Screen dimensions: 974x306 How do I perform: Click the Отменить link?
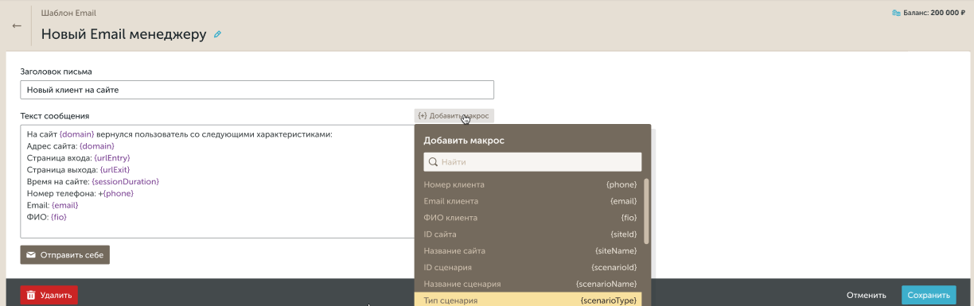click(867, 295)
